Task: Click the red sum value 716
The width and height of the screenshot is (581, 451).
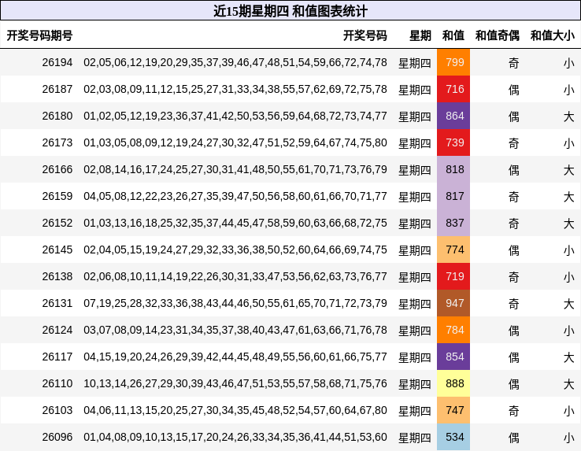Action: tap(453, 89)
